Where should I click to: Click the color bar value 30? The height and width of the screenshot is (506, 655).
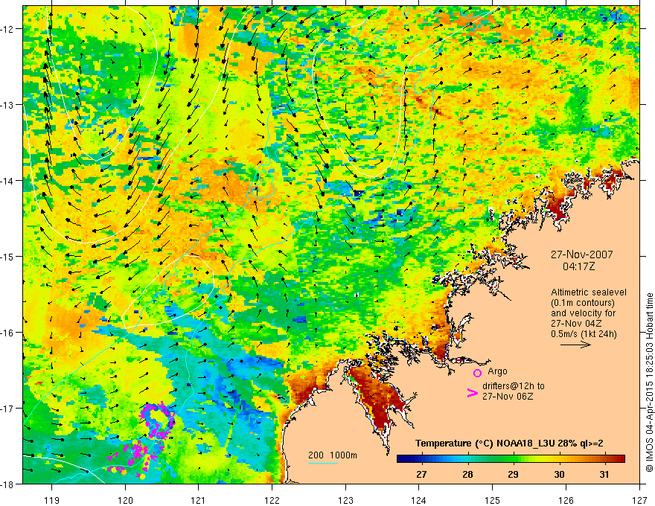[559, 474]
